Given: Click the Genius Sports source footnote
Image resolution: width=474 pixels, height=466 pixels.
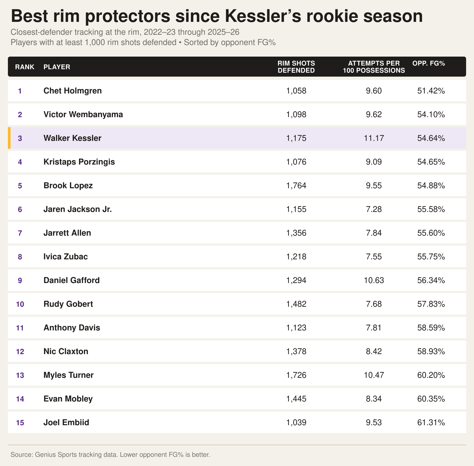Looking at the screenshot, I should pos(110,455).
